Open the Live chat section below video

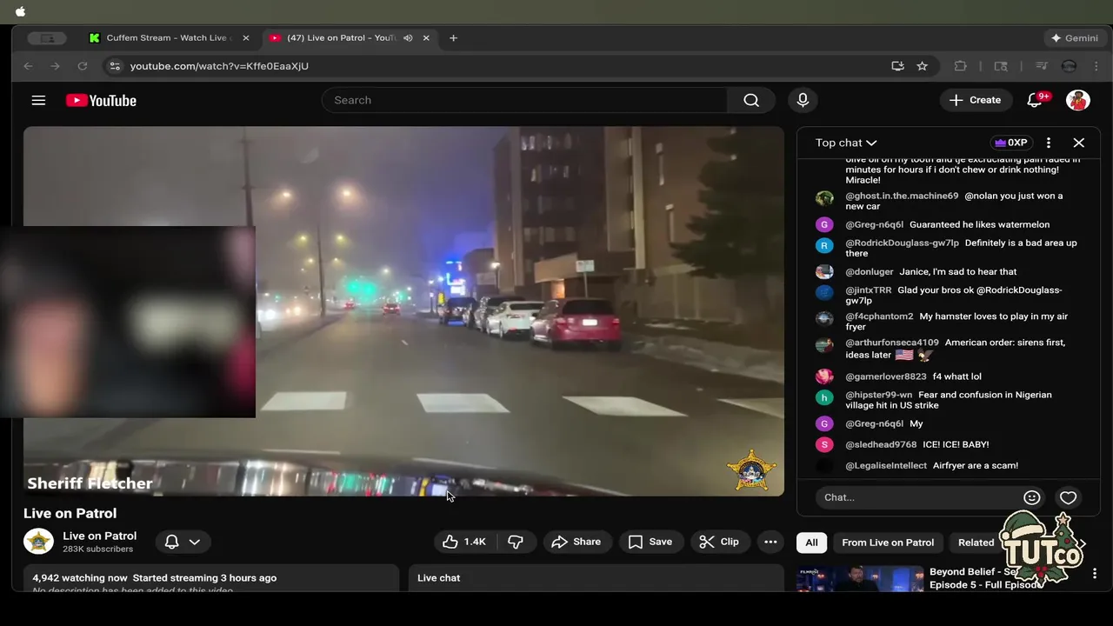[x=596, y=577]
